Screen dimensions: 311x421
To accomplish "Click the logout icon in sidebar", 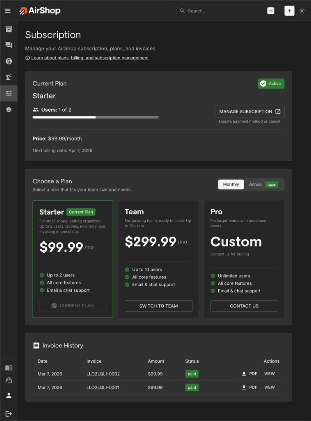I will pos(9,414).
